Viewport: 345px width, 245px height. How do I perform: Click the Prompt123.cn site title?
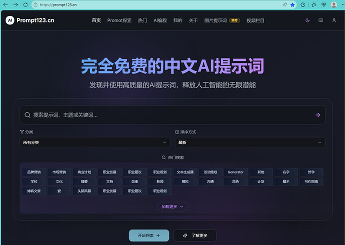(35, 20)
